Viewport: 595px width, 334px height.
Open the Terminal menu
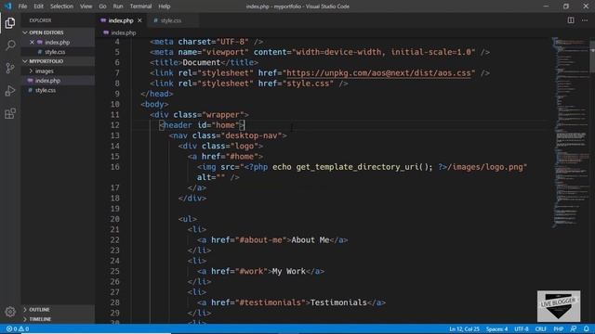[x=140, y=6]
